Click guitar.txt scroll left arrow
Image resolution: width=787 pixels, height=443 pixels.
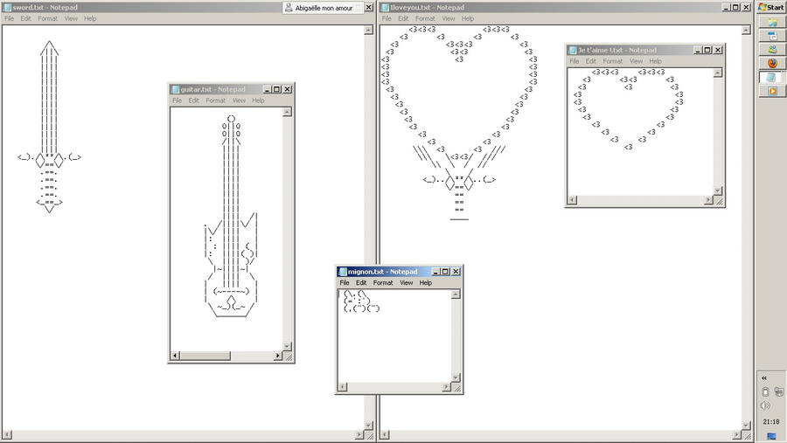click(175, 356)
